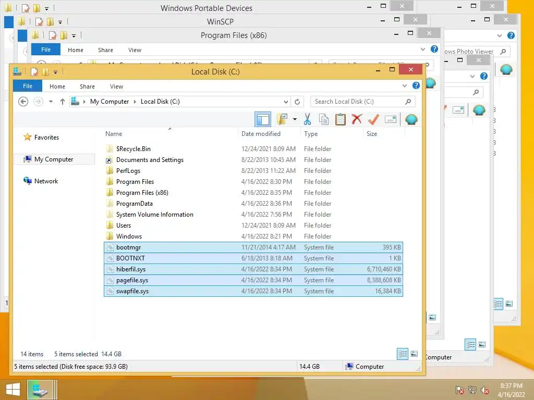This screenshot has height=400, width=534.
Task: Expand the ribbon with chevron arrow
Action: (405, 86)
